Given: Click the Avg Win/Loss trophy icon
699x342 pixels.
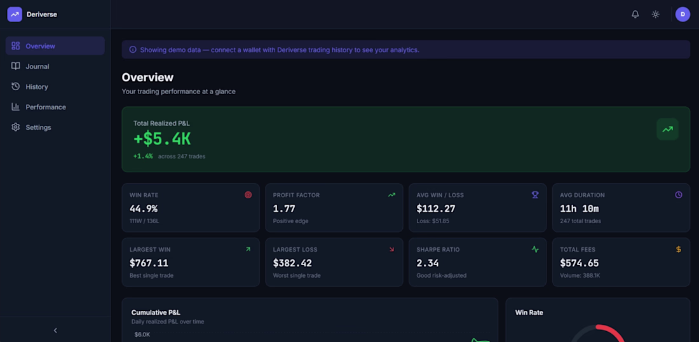Looking at the screenshot, I should pos(535,195).
